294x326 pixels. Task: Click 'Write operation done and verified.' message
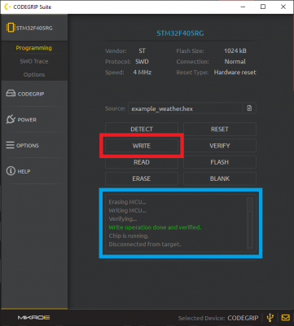point(155,227)
